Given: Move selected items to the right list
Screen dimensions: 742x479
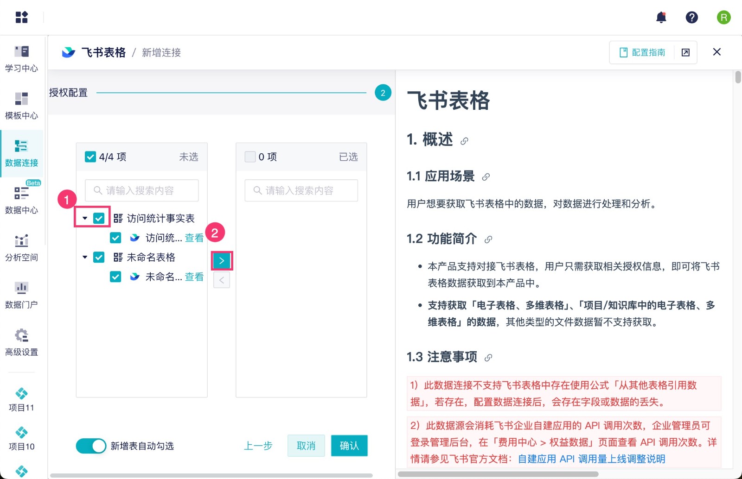Looking at the screenshot, I should (222, 261).
